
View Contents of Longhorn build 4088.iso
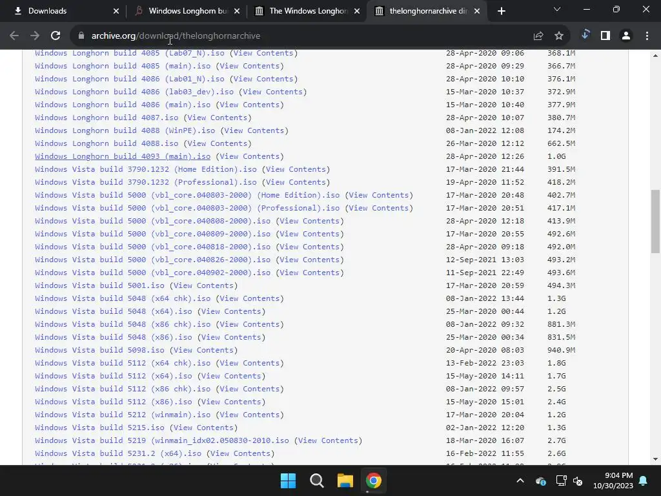(218, 143)
